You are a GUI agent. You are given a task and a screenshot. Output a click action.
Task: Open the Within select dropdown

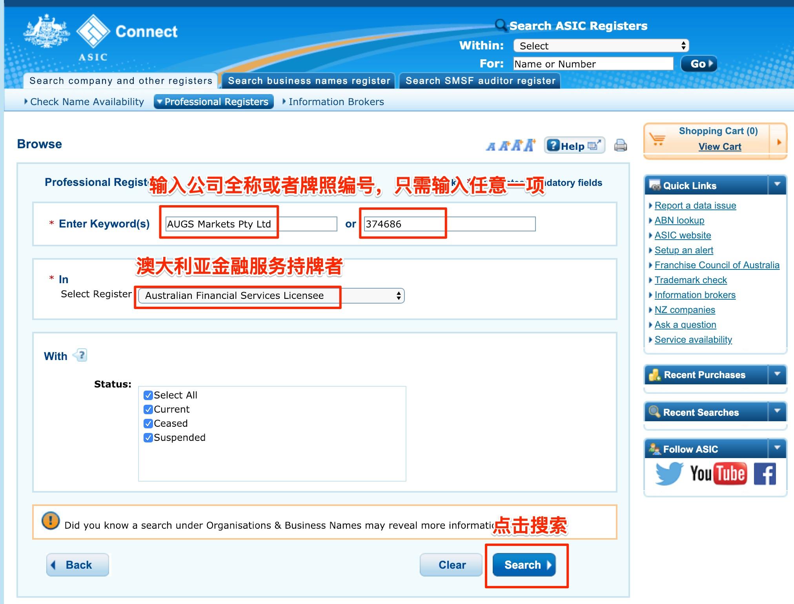click(x=600, y=45)
